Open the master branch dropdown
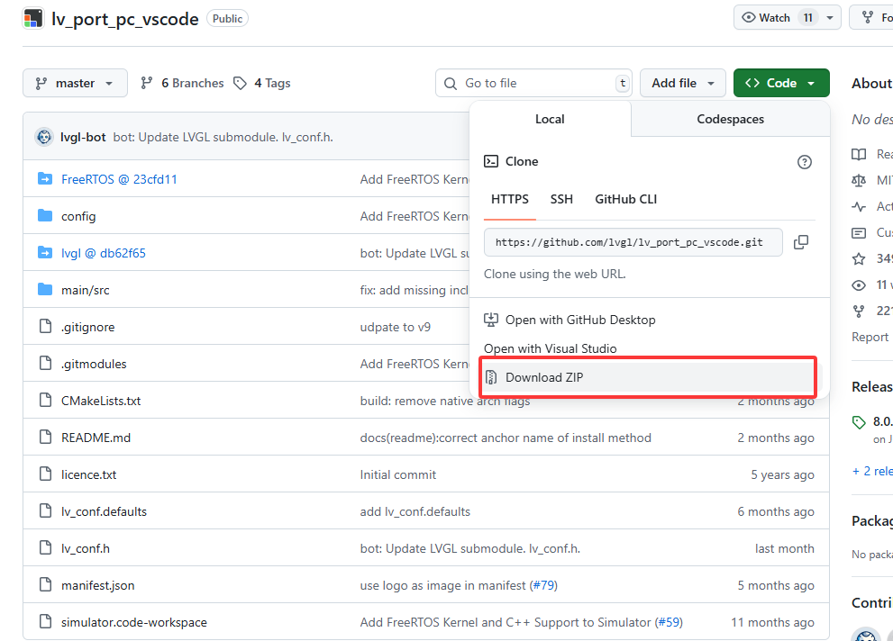The image size is (893, 641). 75,83
